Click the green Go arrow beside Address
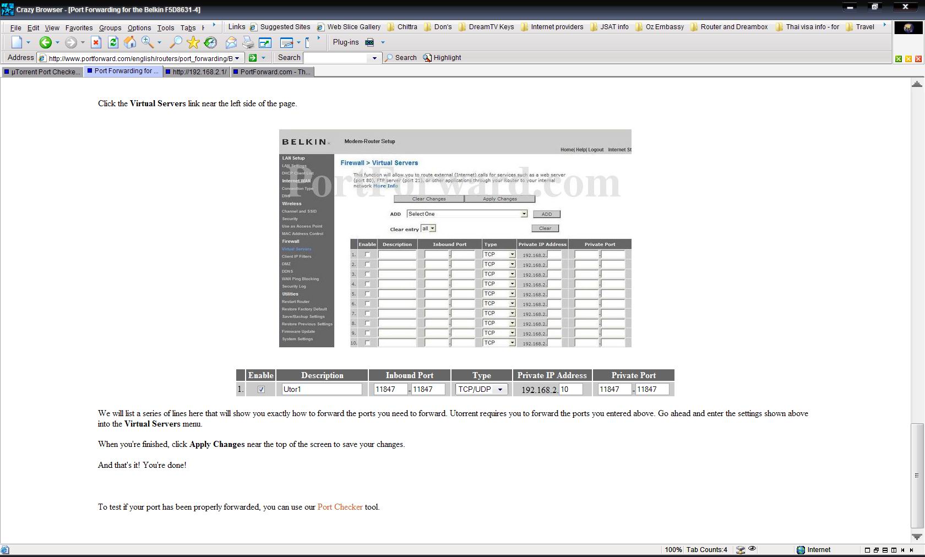This screenshot has height=557, width=925. [x=253, y=58]
